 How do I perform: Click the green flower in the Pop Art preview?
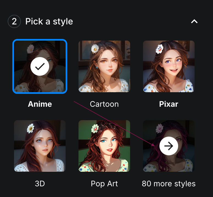[x=95, y=129]
